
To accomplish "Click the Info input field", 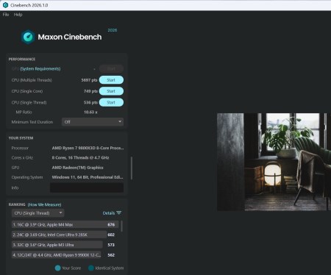I will tap(87, 187).
